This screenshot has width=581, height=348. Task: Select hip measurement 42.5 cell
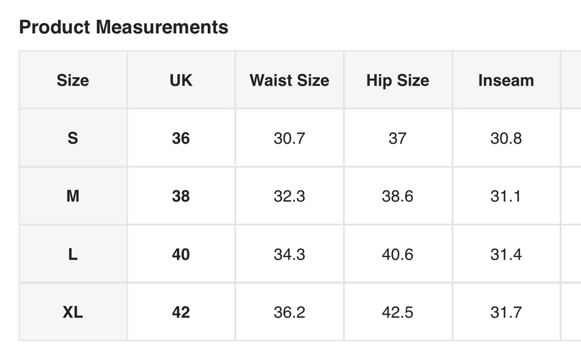coord(398,312)
